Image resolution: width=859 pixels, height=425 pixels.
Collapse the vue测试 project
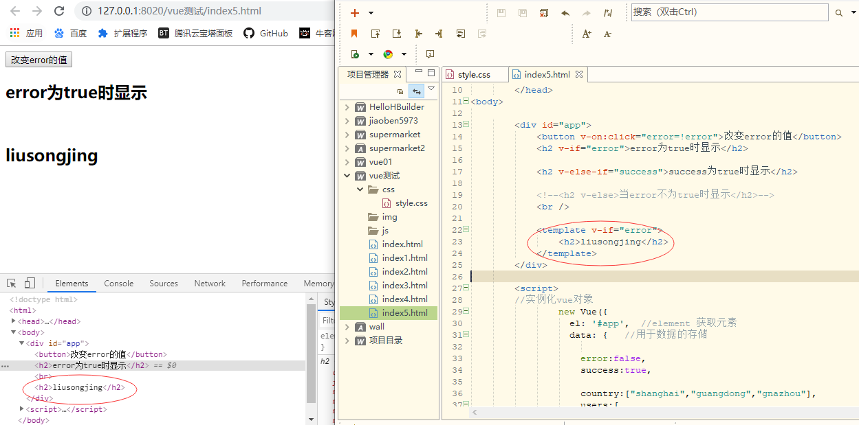pyautogui.click(x=347, y=176)
